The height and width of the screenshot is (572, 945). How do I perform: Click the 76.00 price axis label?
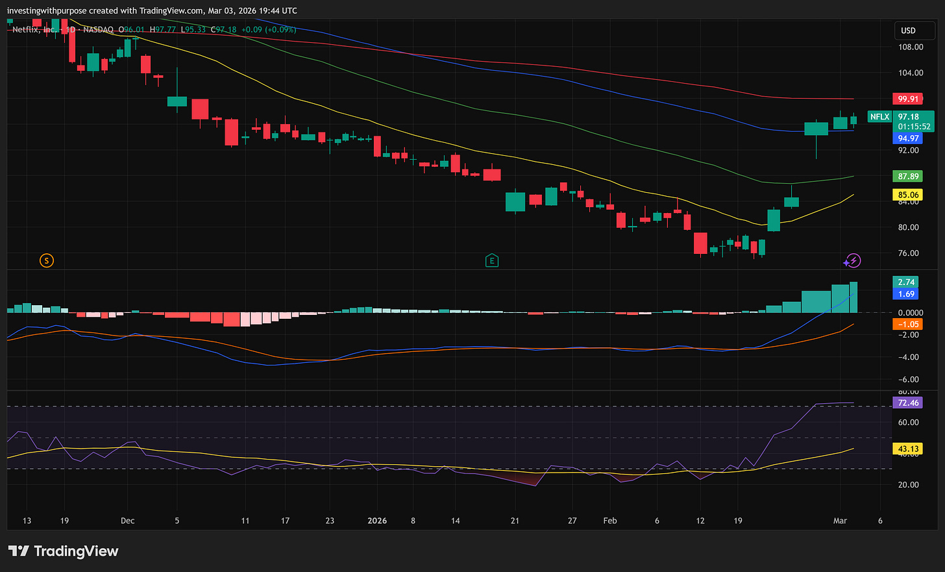[x=909, y=253]
